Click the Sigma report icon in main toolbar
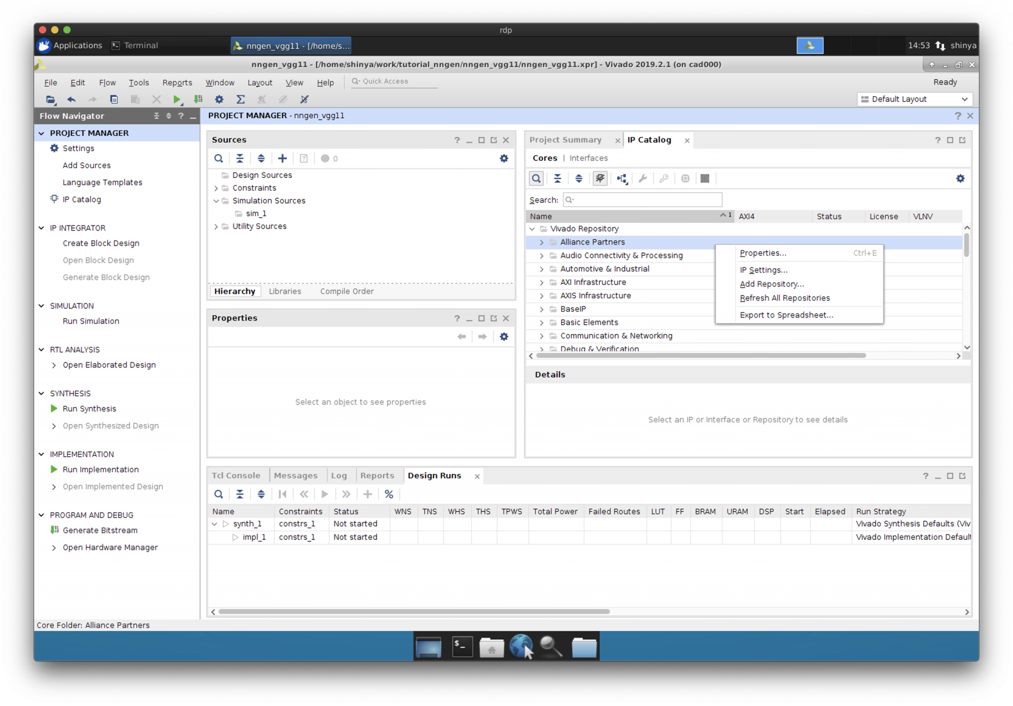The image size is (1013, 706). pyautogui.click(x=240, y=99)
